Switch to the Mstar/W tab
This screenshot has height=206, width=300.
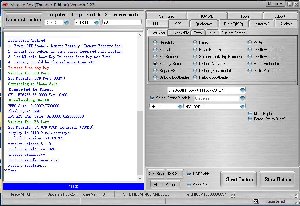click(x=261, y=24)
